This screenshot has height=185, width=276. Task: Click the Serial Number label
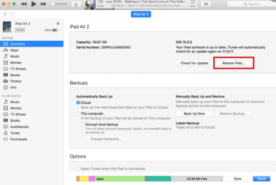tap(88, 47)
